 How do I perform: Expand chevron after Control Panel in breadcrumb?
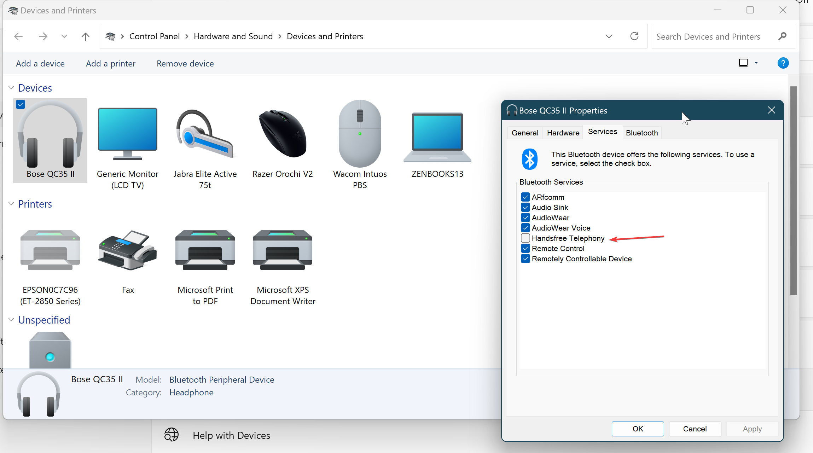coord(187,36)
